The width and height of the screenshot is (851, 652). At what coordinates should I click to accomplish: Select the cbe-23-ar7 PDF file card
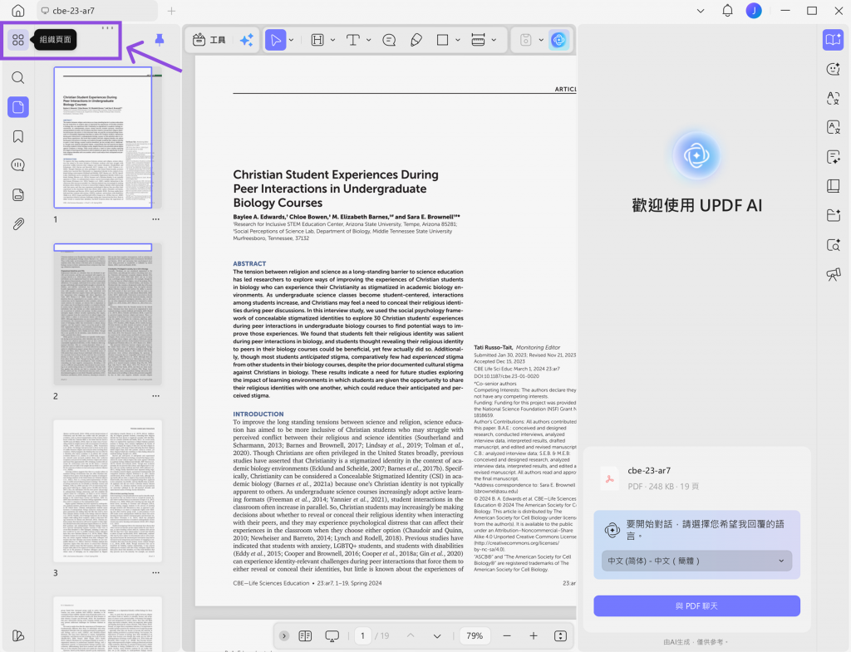tap(696, 478)
